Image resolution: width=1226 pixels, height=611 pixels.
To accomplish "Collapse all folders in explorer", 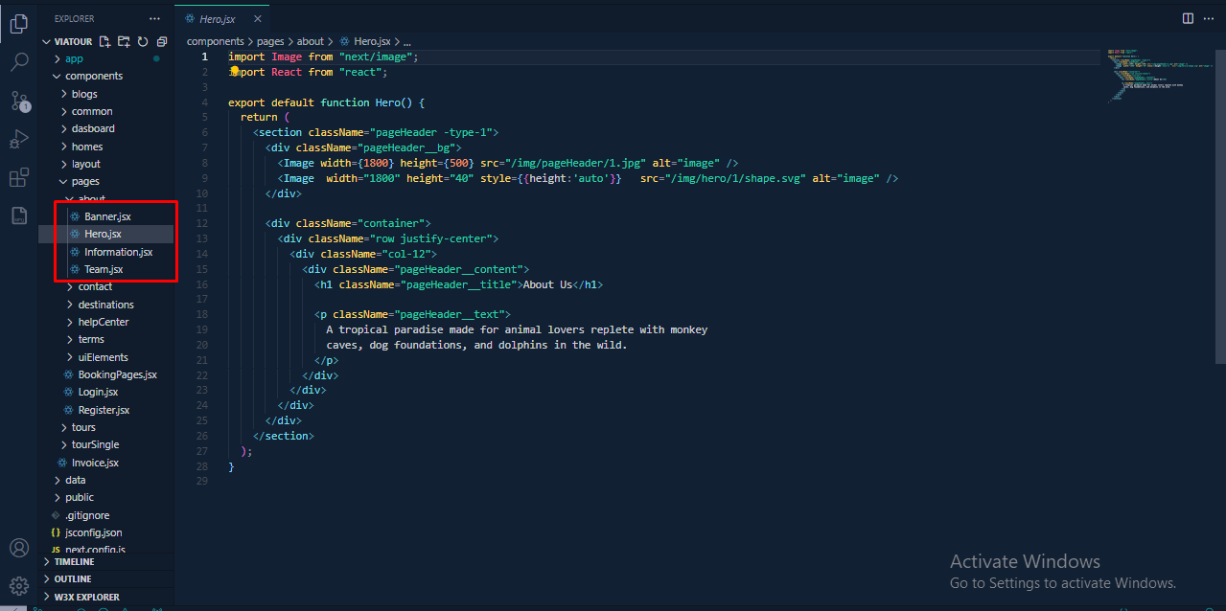I will [x=161, y=42].
